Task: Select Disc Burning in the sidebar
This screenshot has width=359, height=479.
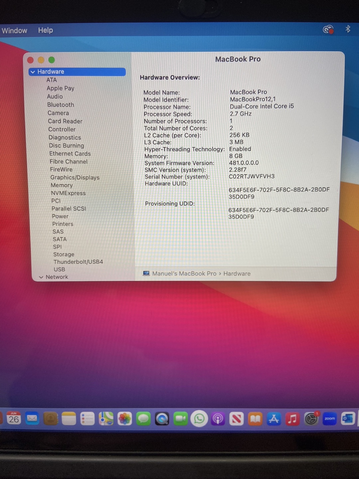Action: coord(66,145)
